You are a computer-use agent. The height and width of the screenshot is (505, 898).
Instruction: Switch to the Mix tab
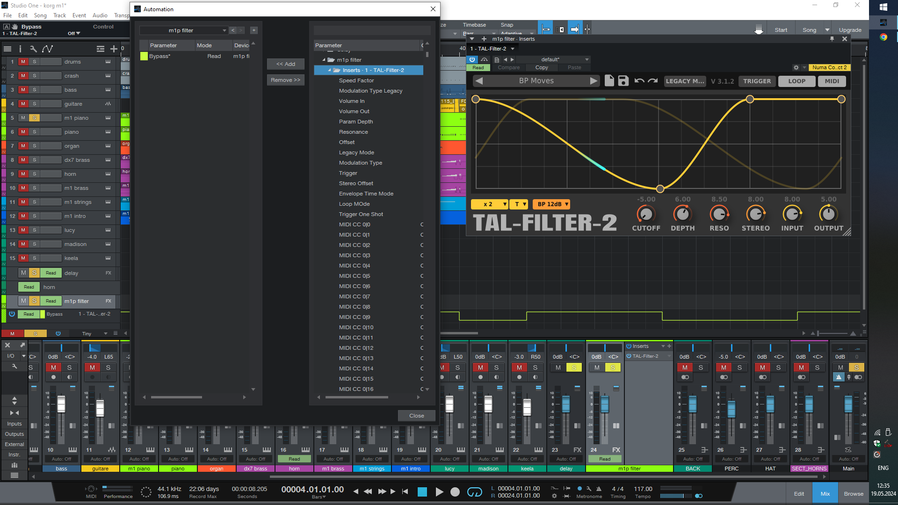(x=825, y=493)
